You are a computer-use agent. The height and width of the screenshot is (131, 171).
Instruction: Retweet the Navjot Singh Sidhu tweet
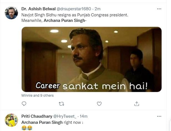[x=62, y=104]
